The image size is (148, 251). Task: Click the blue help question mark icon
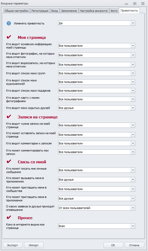tap(9, 23)
